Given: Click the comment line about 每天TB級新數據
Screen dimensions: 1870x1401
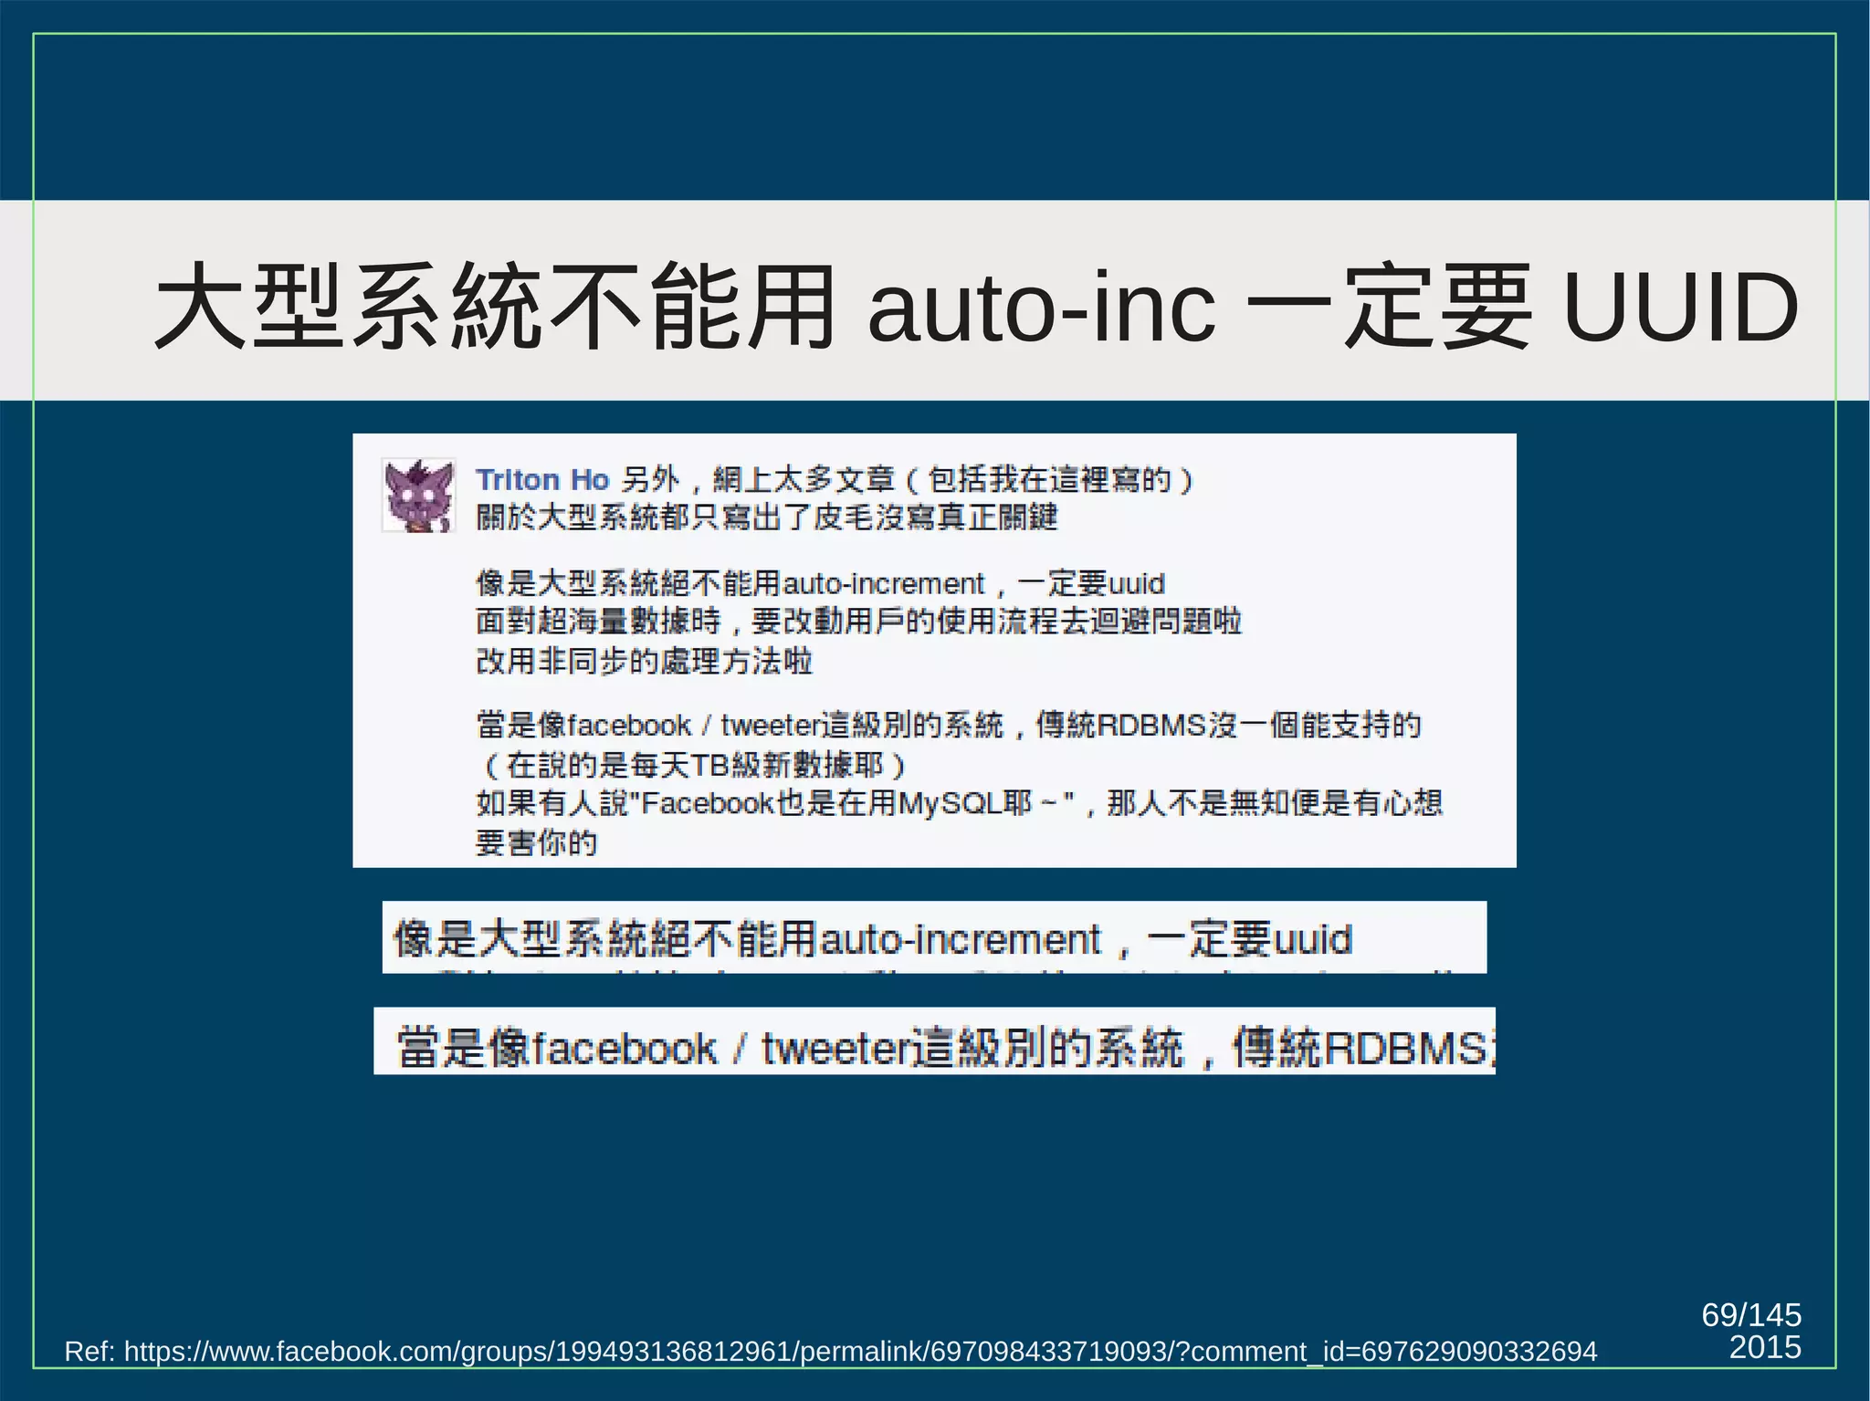Looking at the screenshot, I should [691, 765].
